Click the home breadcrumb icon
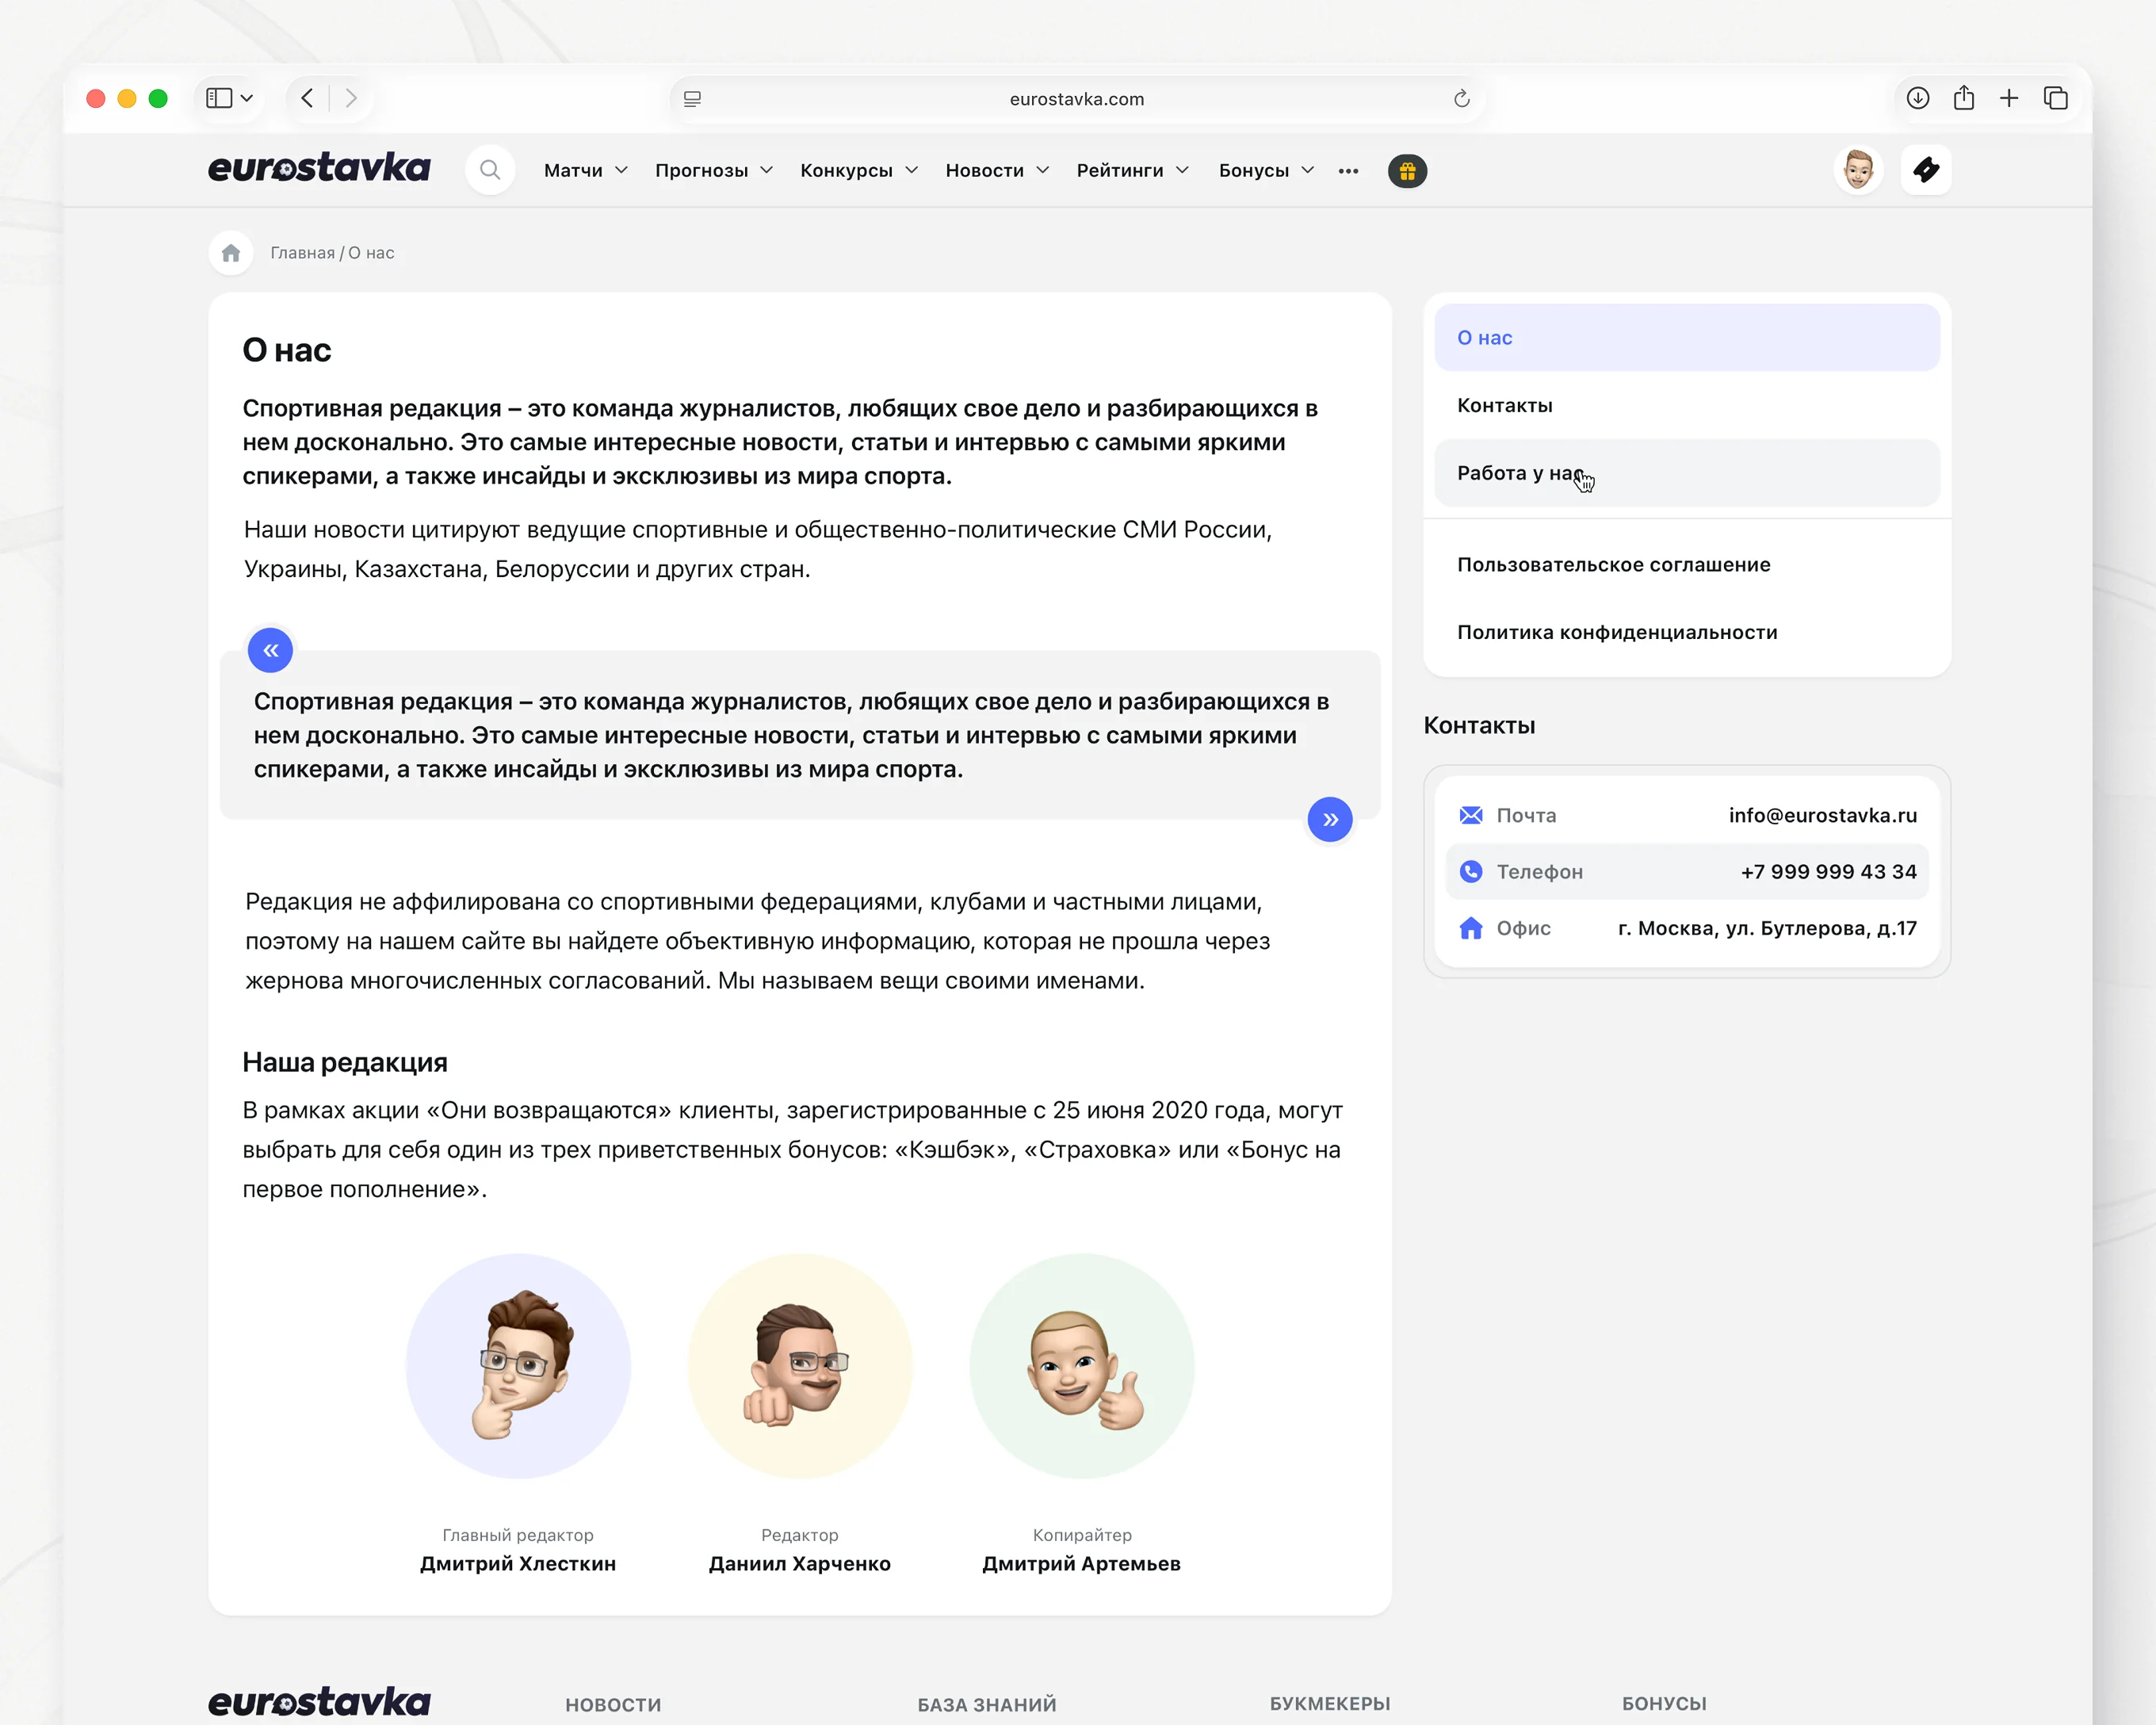Screen dimensions: 2156x1725 (x=231, y=253)
